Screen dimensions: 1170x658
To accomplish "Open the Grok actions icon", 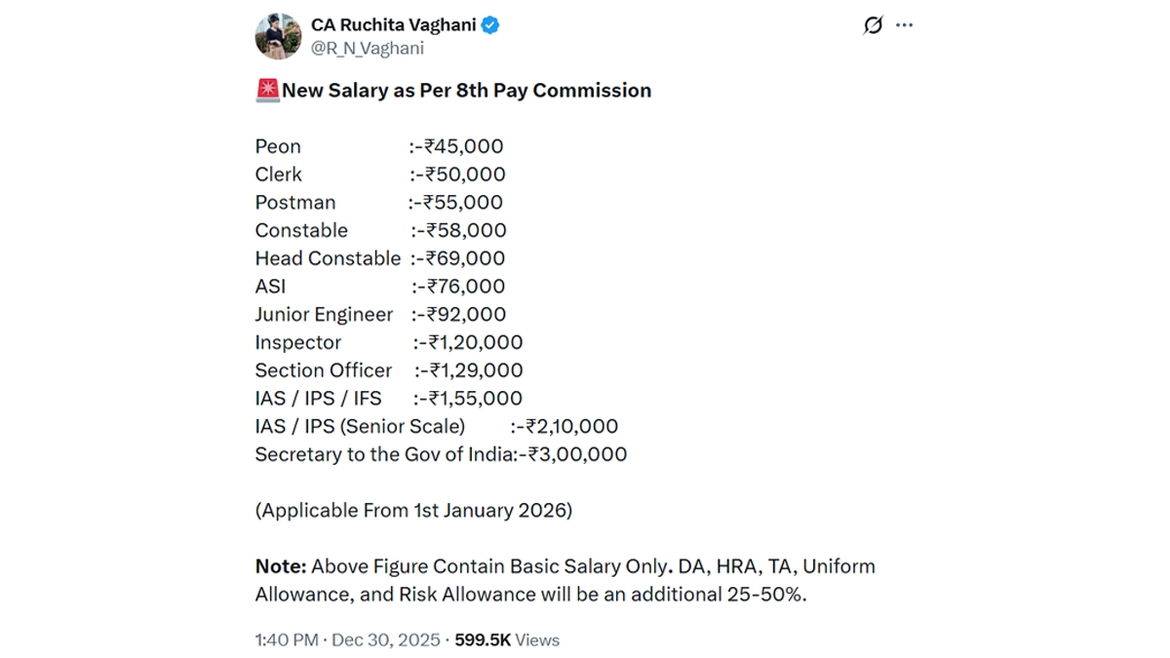I will (x=873, y=25).
